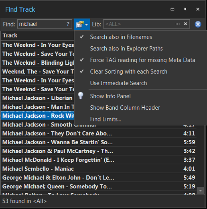Click the blue clear search icon
This screenshot has height=209, width=207.
pyautogui.click(x=198, y=25)
